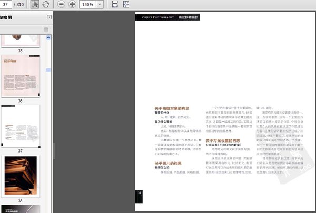This screenshot has width=316, height=213.
Task: Click the zoom in plus button
Action: [x=72, y=4]
